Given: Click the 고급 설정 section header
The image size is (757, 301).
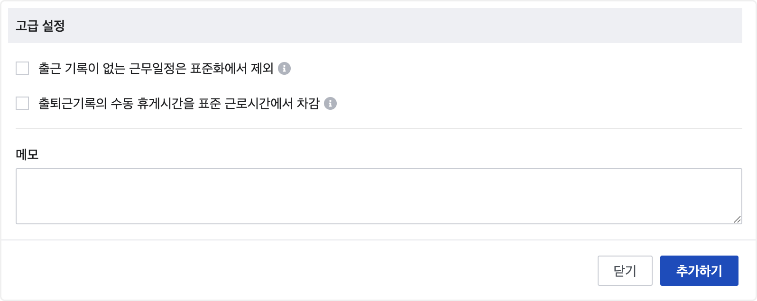Looking at the screenshot, I should coord(40,26).
